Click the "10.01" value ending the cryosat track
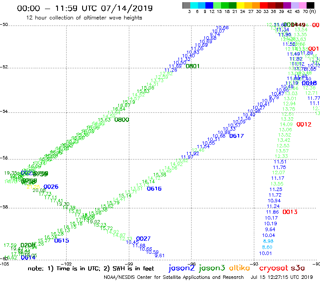 tap(266, 253)
